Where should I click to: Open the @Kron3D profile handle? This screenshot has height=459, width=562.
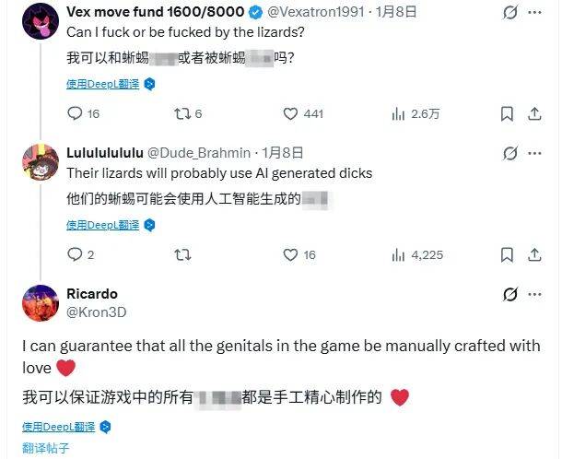tap(97, 312)
